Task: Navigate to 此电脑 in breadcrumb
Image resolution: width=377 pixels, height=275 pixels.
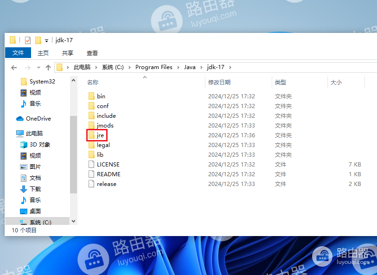Action: [x=82, y=67]
